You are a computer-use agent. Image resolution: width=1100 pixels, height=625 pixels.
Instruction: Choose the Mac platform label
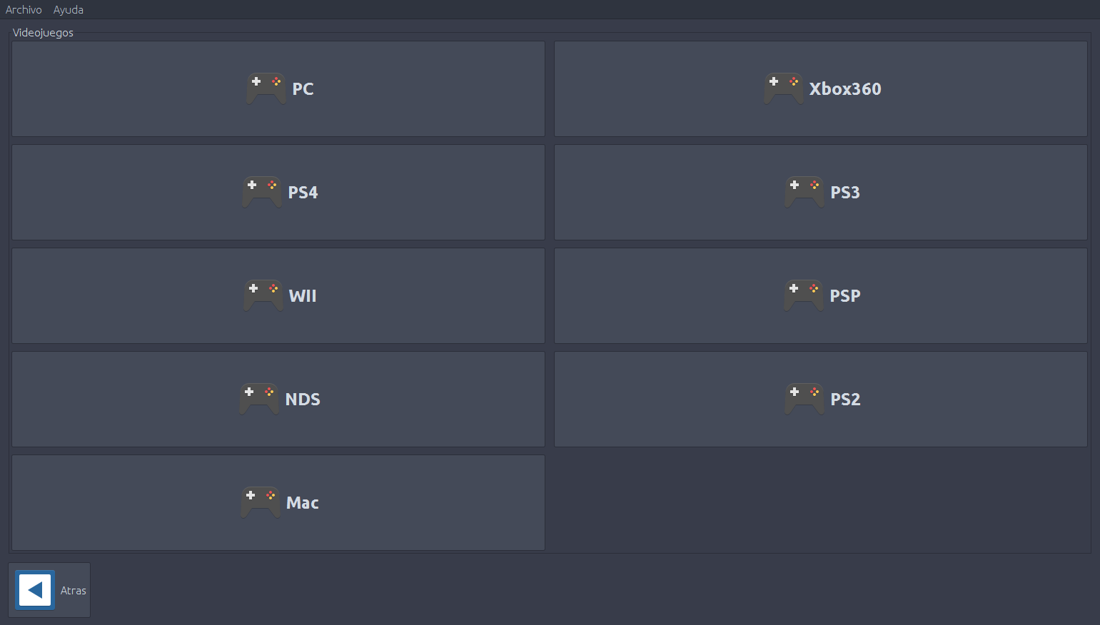click(x=303, y=503)
